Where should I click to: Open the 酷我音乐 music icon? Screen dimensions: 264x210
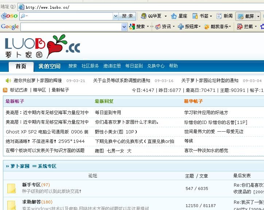[207, 27]
